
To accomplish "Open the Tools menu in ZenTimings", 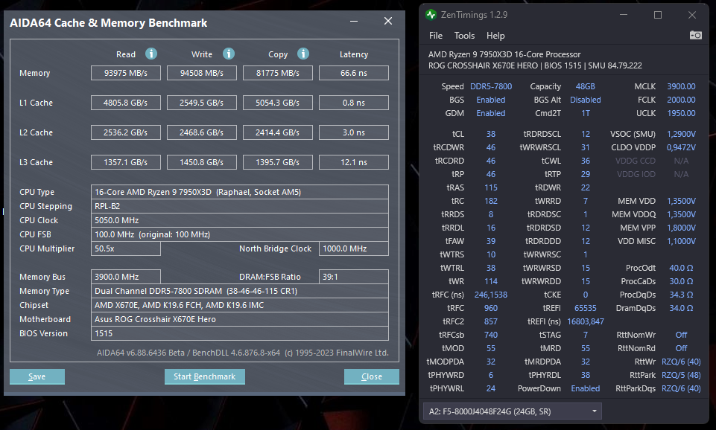I will [464, 36].
